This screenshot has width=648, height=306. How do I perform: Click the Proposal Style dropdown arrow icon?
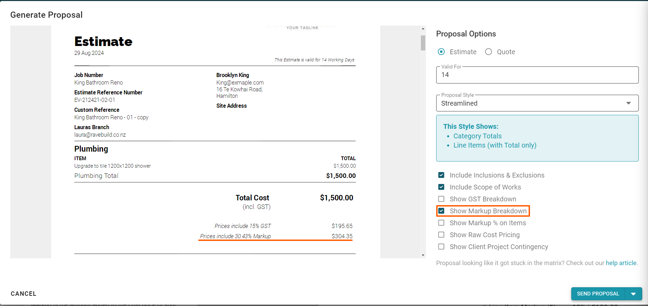629,103
